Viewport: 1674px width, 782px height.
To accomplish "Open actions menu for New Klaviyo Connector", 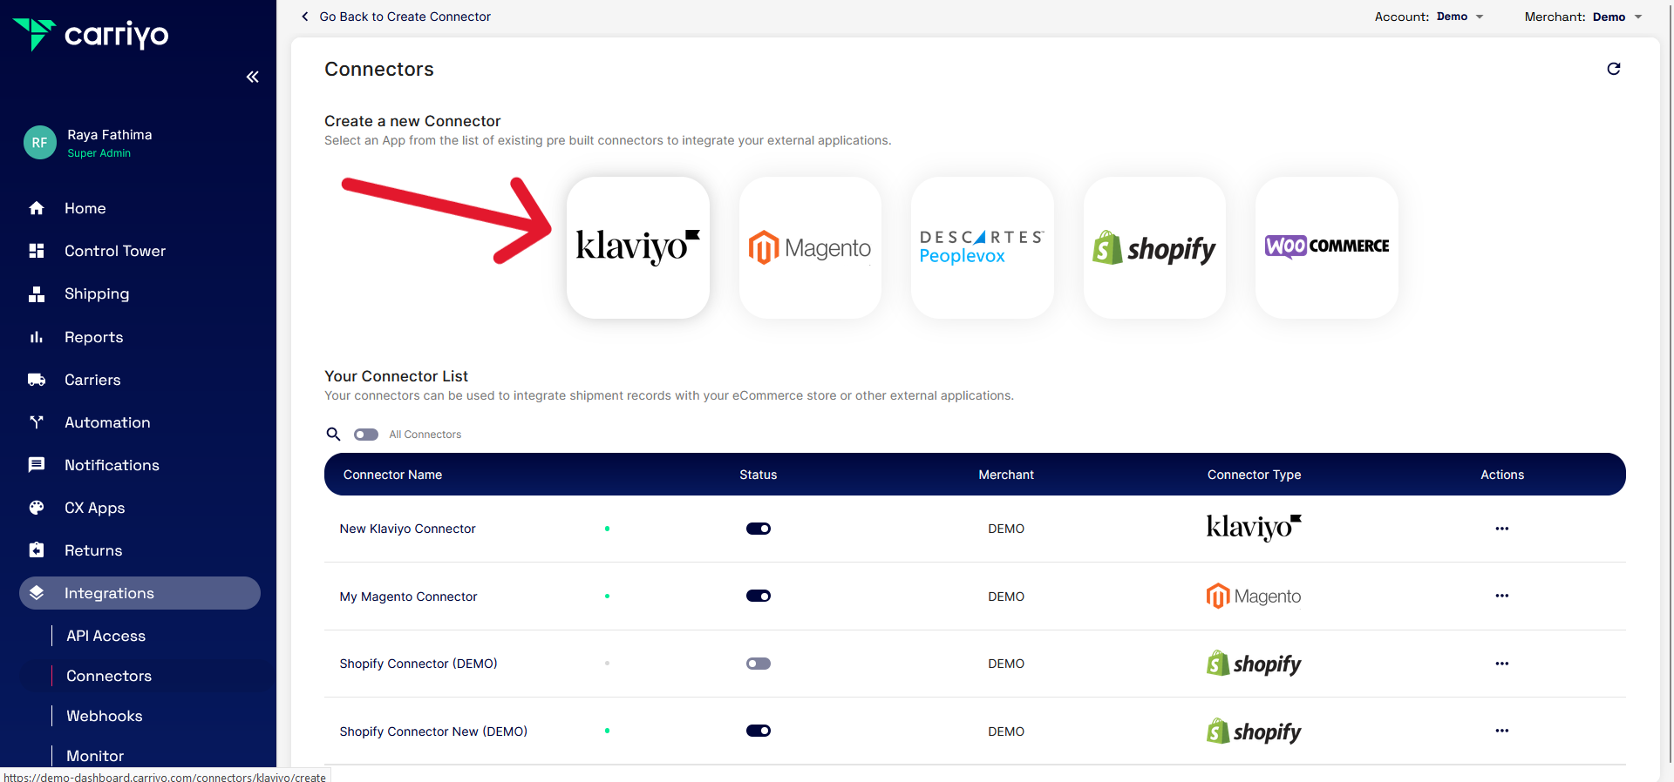I will pyautogui.click(x=1501, y=529).
